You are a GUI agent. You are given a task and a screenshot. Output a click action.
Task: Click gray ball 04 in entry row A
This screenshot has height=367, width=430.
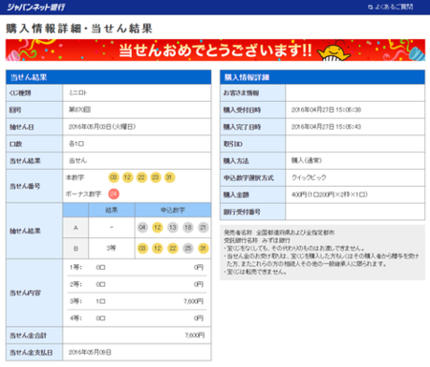142,228
